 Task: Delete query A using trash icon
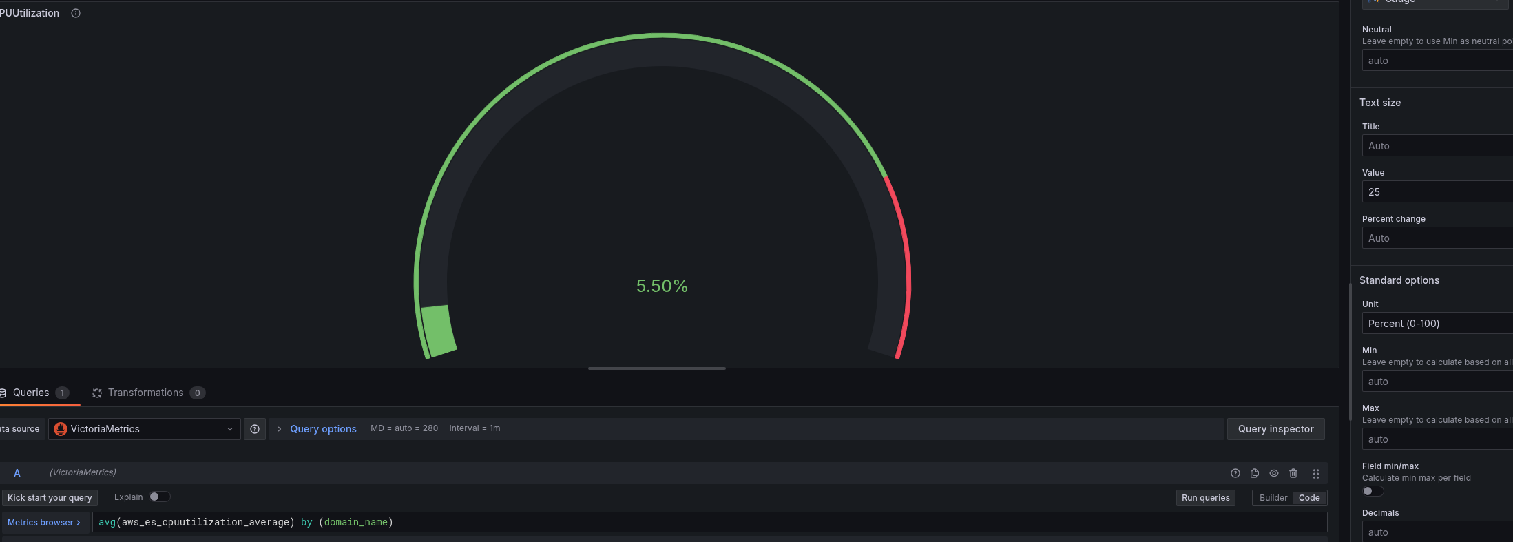tap(1293, 473)
